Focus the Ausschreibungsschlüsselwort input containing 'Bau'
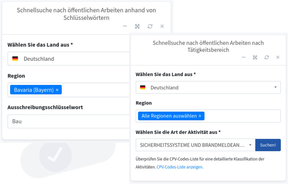The image size is (288, 184). [67, 121]
